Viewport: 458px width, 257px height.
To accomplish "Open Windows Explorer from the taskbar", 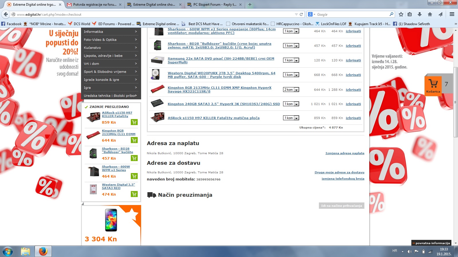I will tap(25, 252).
